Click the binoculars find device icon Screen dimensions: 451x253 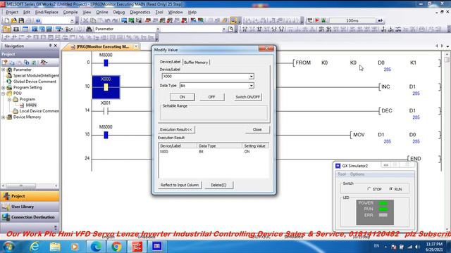click(89, 30)
